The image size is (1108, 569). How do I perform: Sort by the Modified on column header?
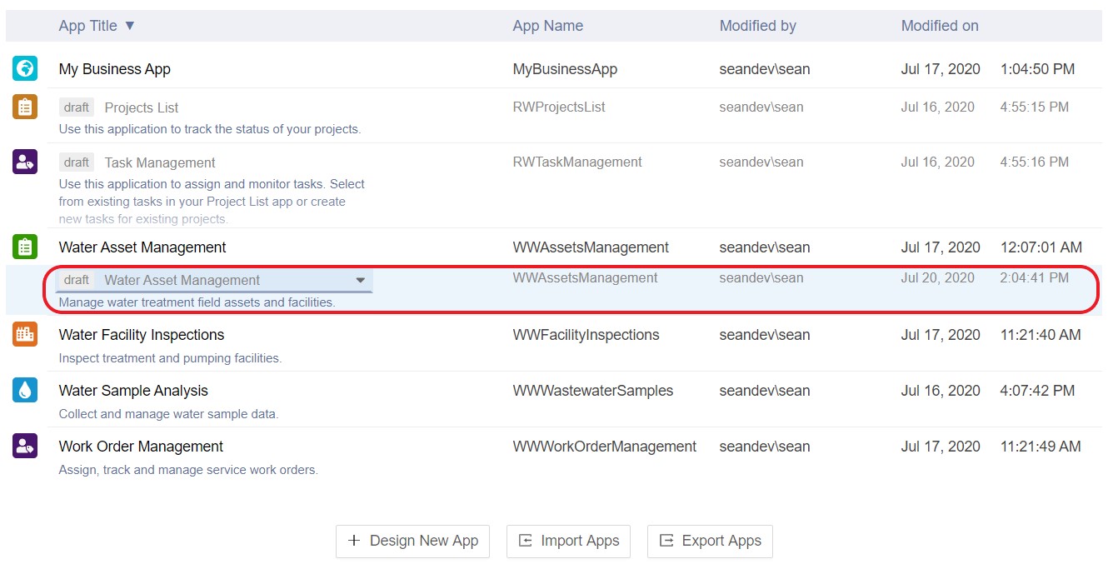(939, 26)
